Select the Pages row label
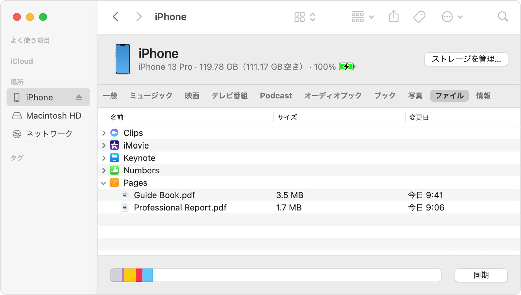 tap(135, 183)
